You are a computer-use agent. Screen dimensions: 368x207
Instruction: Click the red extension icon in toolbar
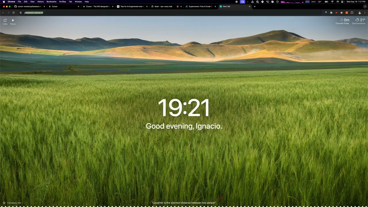pyautogui.click(x=336, y=13)
